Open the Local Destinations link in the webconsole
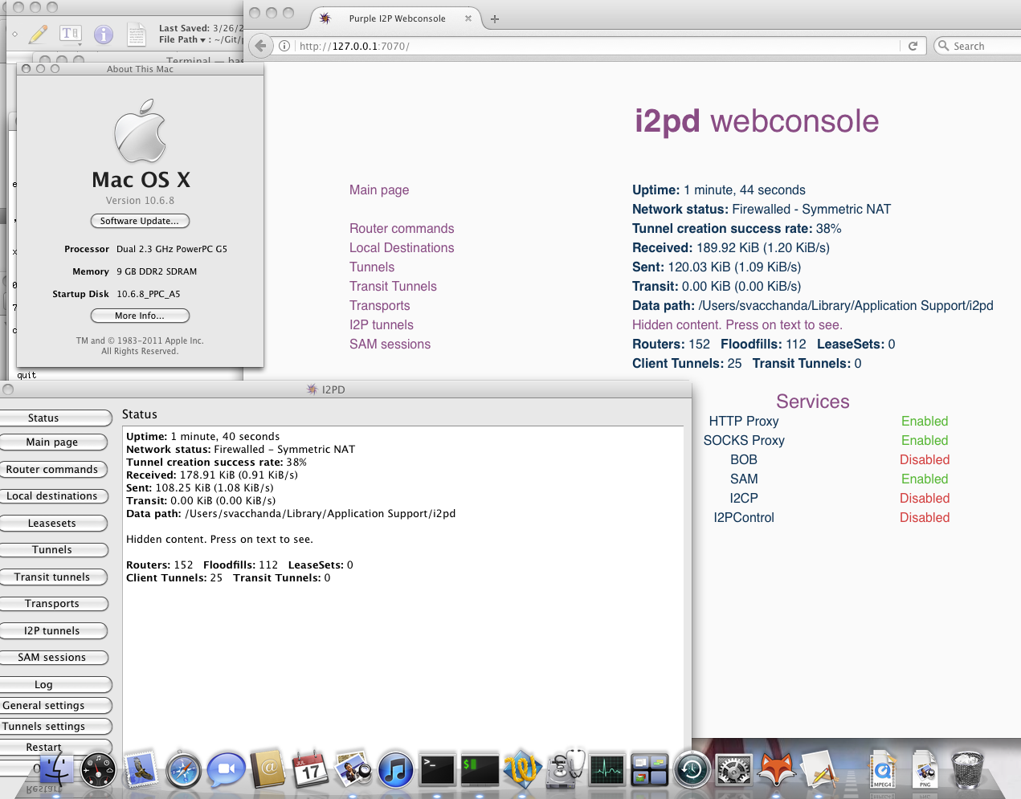The width and height of the screenshot is (1021, 799). click(x=402, y=247)
